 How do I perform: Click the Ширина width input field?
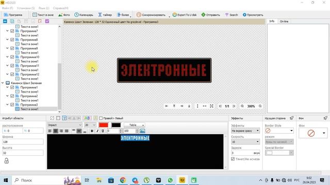23,142
